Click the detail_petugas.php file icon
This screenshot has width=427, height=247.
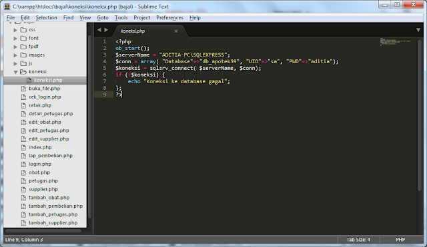tap(24, 114)
